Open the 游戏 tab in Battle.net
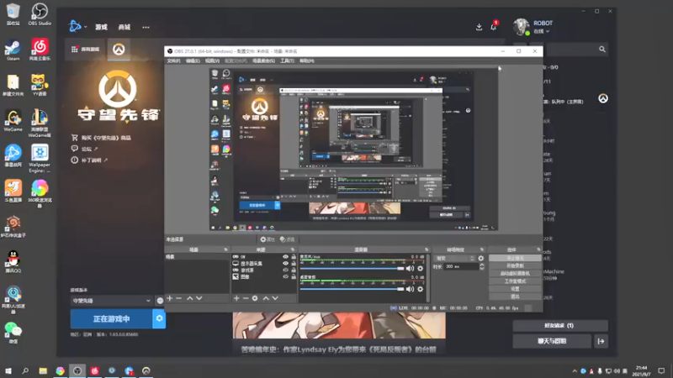673x378 pixels. (101, 27)
